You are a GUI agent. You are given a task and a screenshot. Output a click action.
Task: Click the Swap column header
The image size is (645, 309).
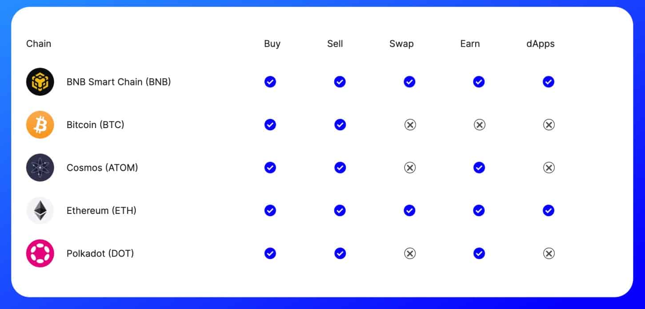click(x=401, y=44)
